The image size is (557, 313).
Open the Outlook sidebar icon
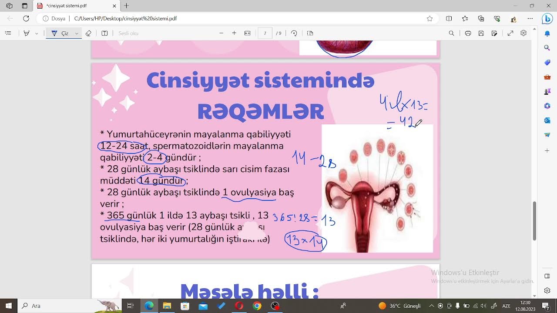tap(547, 120)
